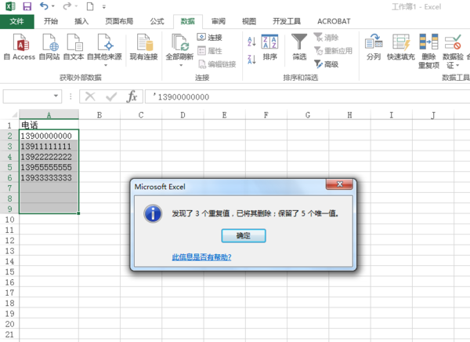Click cell with 13933333333

[49, 178]
